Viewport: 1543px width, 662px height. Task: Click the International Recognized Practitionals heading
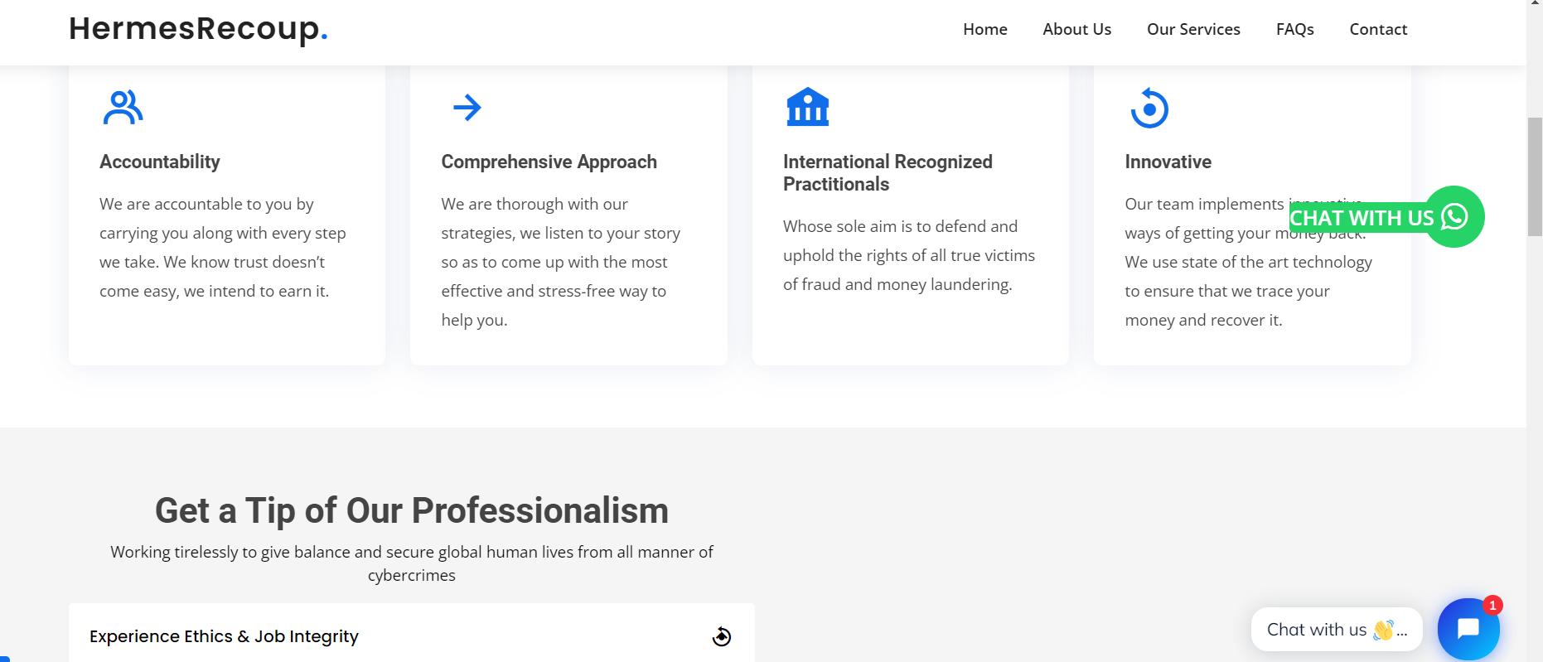(x=888, y=173)
